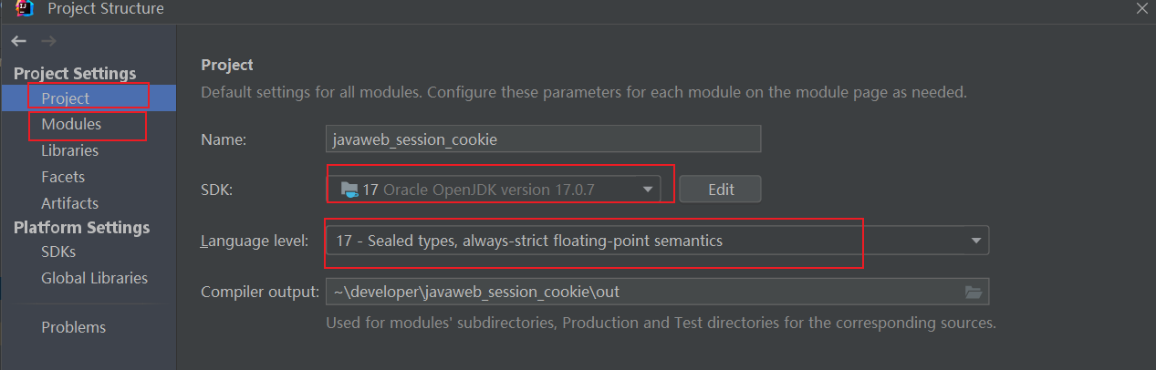Go to Libraries section
Screen dimensions: 1156x370
coord(69,150)
